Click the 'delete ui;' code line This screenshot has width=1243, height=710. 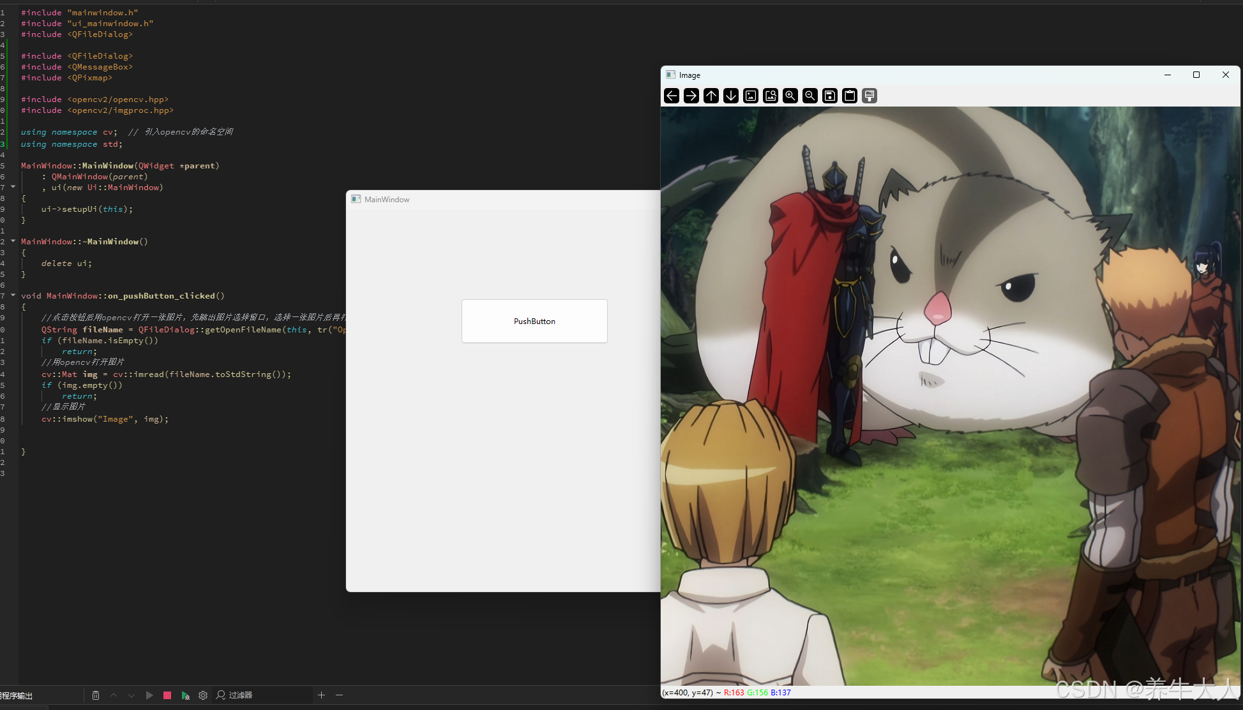[66, 263]
